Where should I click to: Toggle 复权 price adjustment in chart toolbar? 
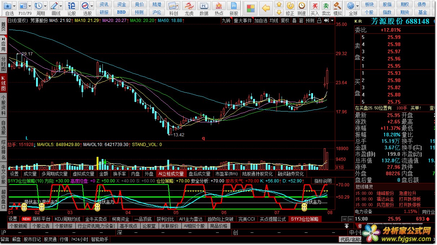285,21
